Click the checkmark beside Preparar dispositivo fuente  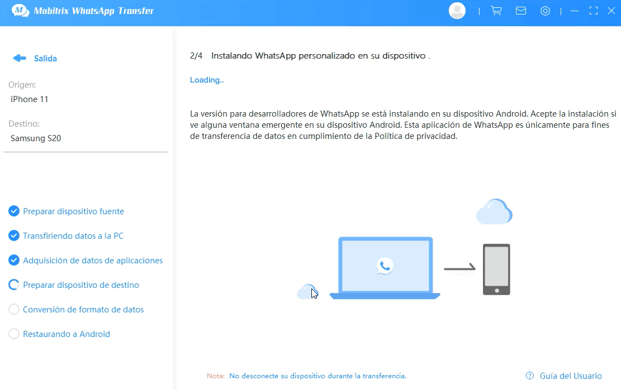tap(13, 211)
